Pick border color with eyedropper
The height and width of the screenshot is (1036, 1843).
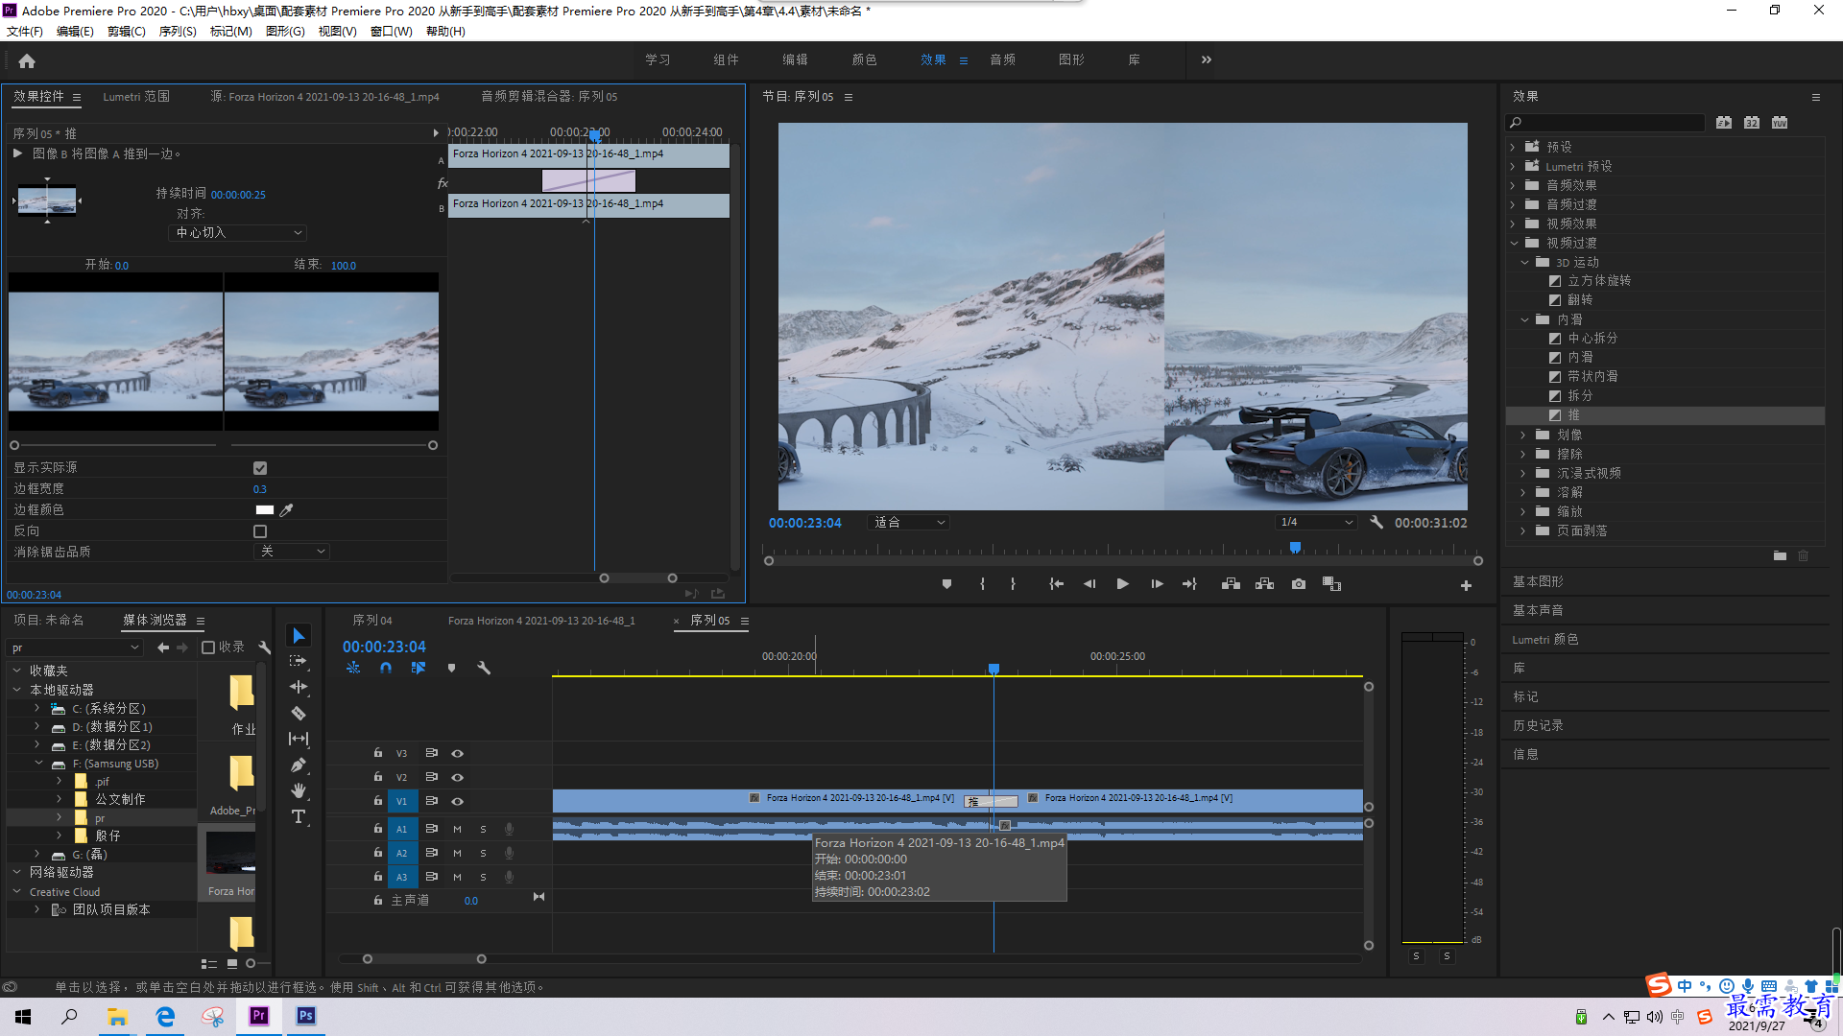286,509
